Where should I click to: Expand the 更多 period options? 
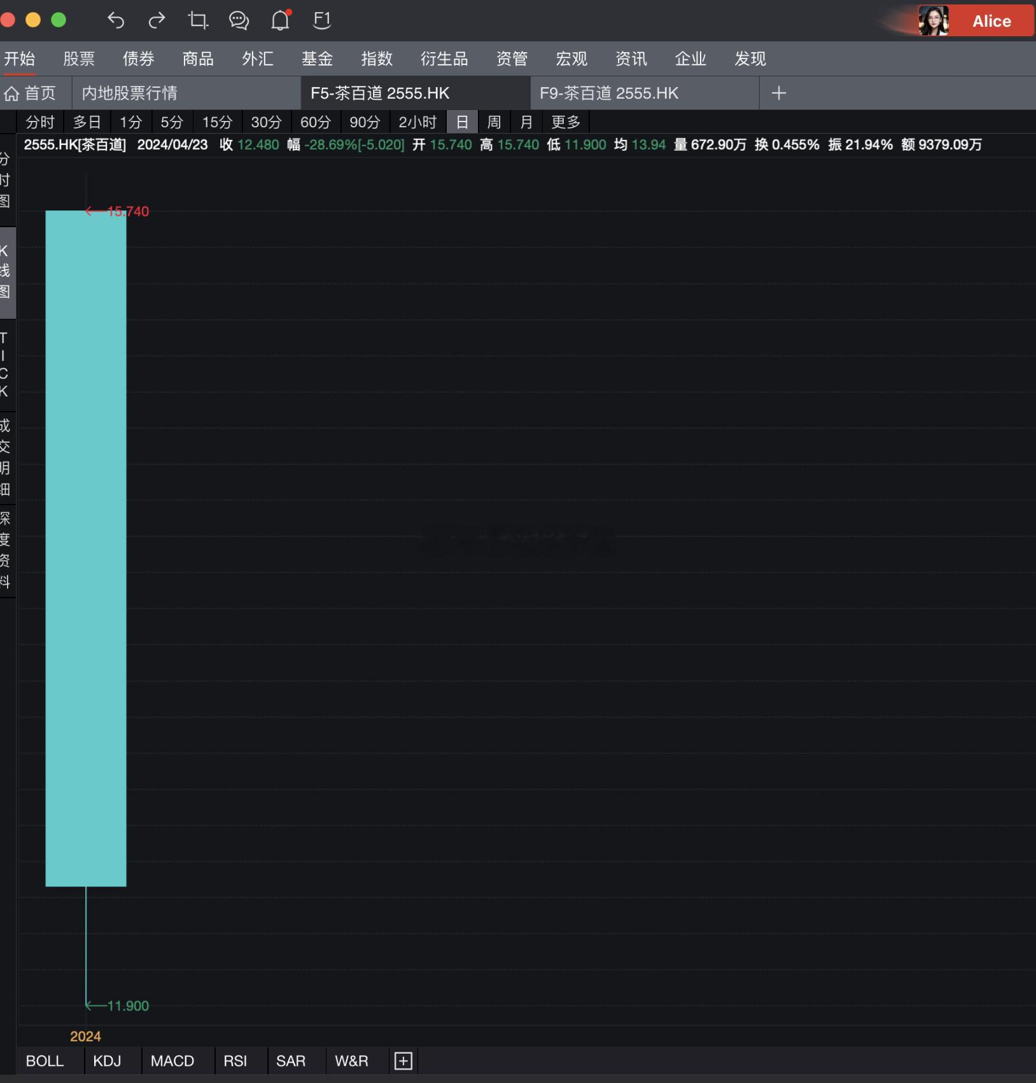[x=566, y=122]
